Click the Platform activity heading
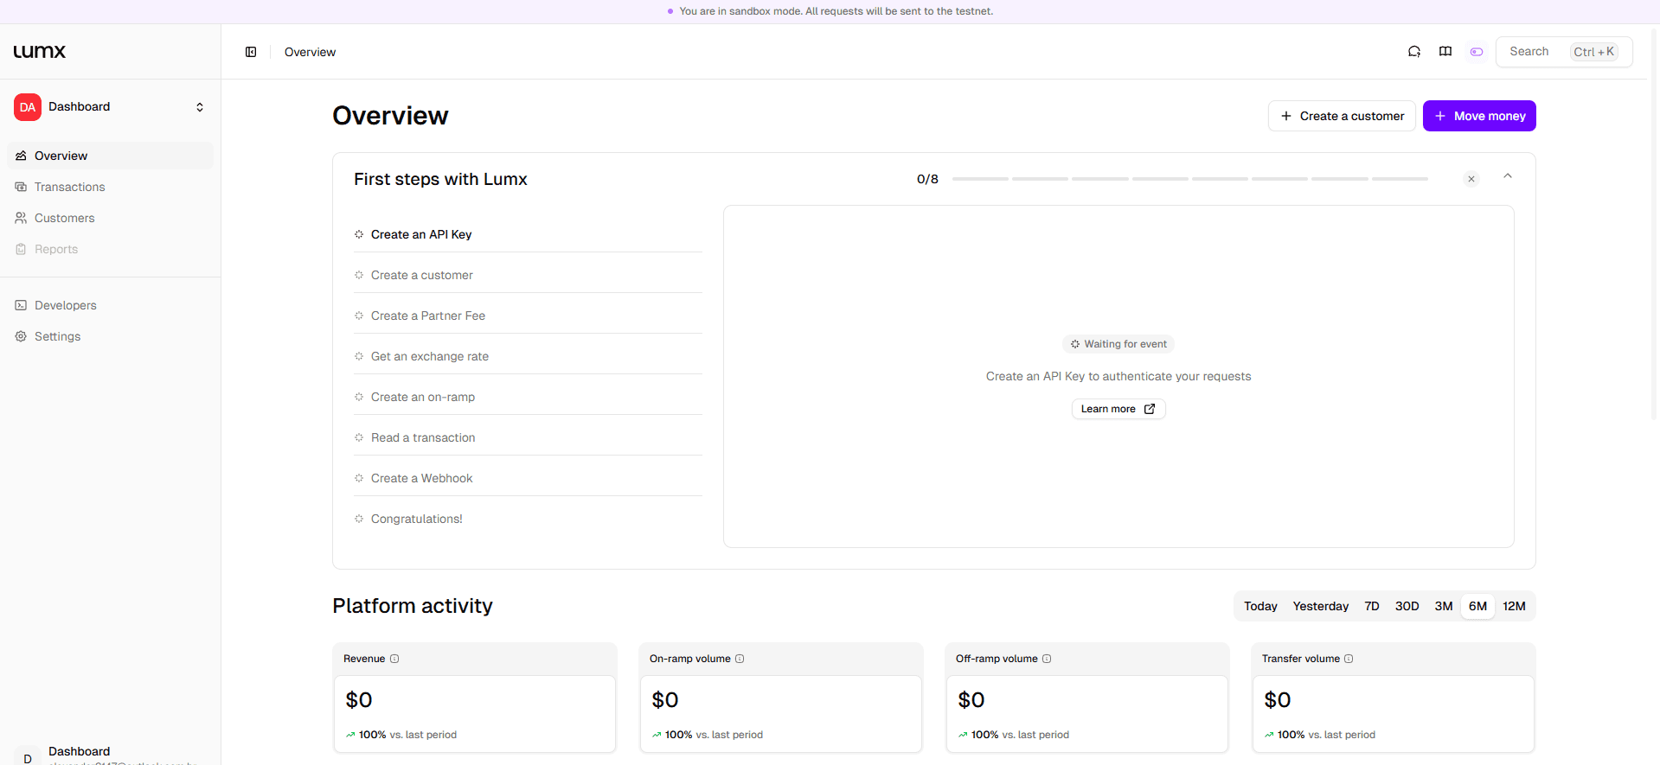 [413, 606]
